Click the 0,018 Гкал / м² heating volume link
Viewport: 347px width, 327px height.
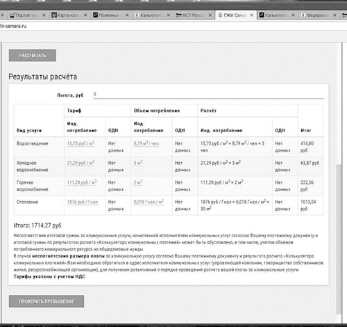(x=149, y=202)
